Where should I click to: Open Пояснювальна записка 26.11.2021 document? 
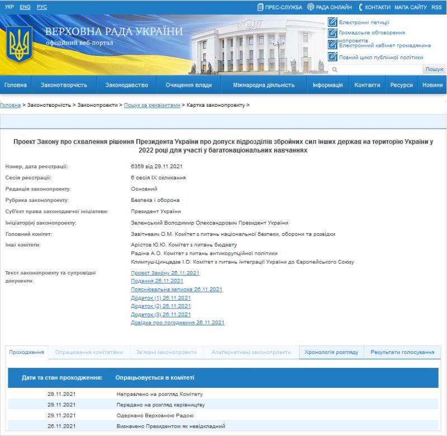[x=177, y=289]
